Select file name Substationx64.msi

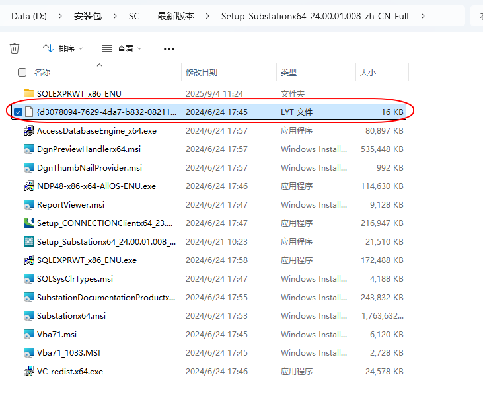[x=71, y=315]
